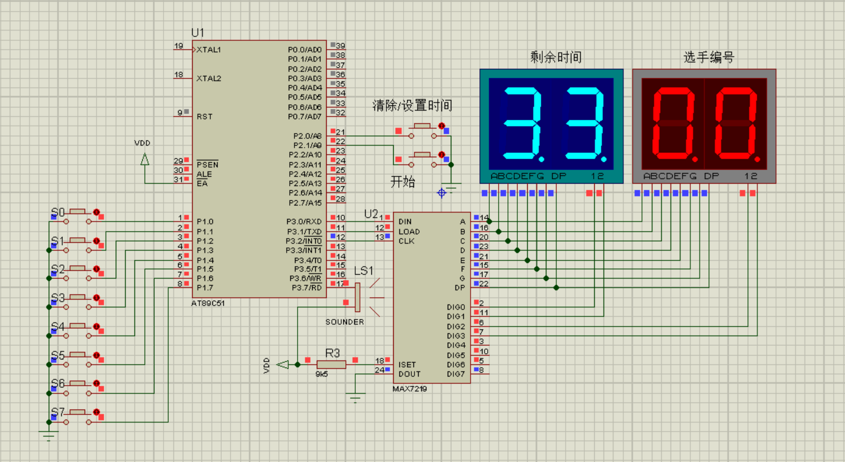Click the P2.0/A8 pin label
This screenshot has height=462, width=845.
307,136
